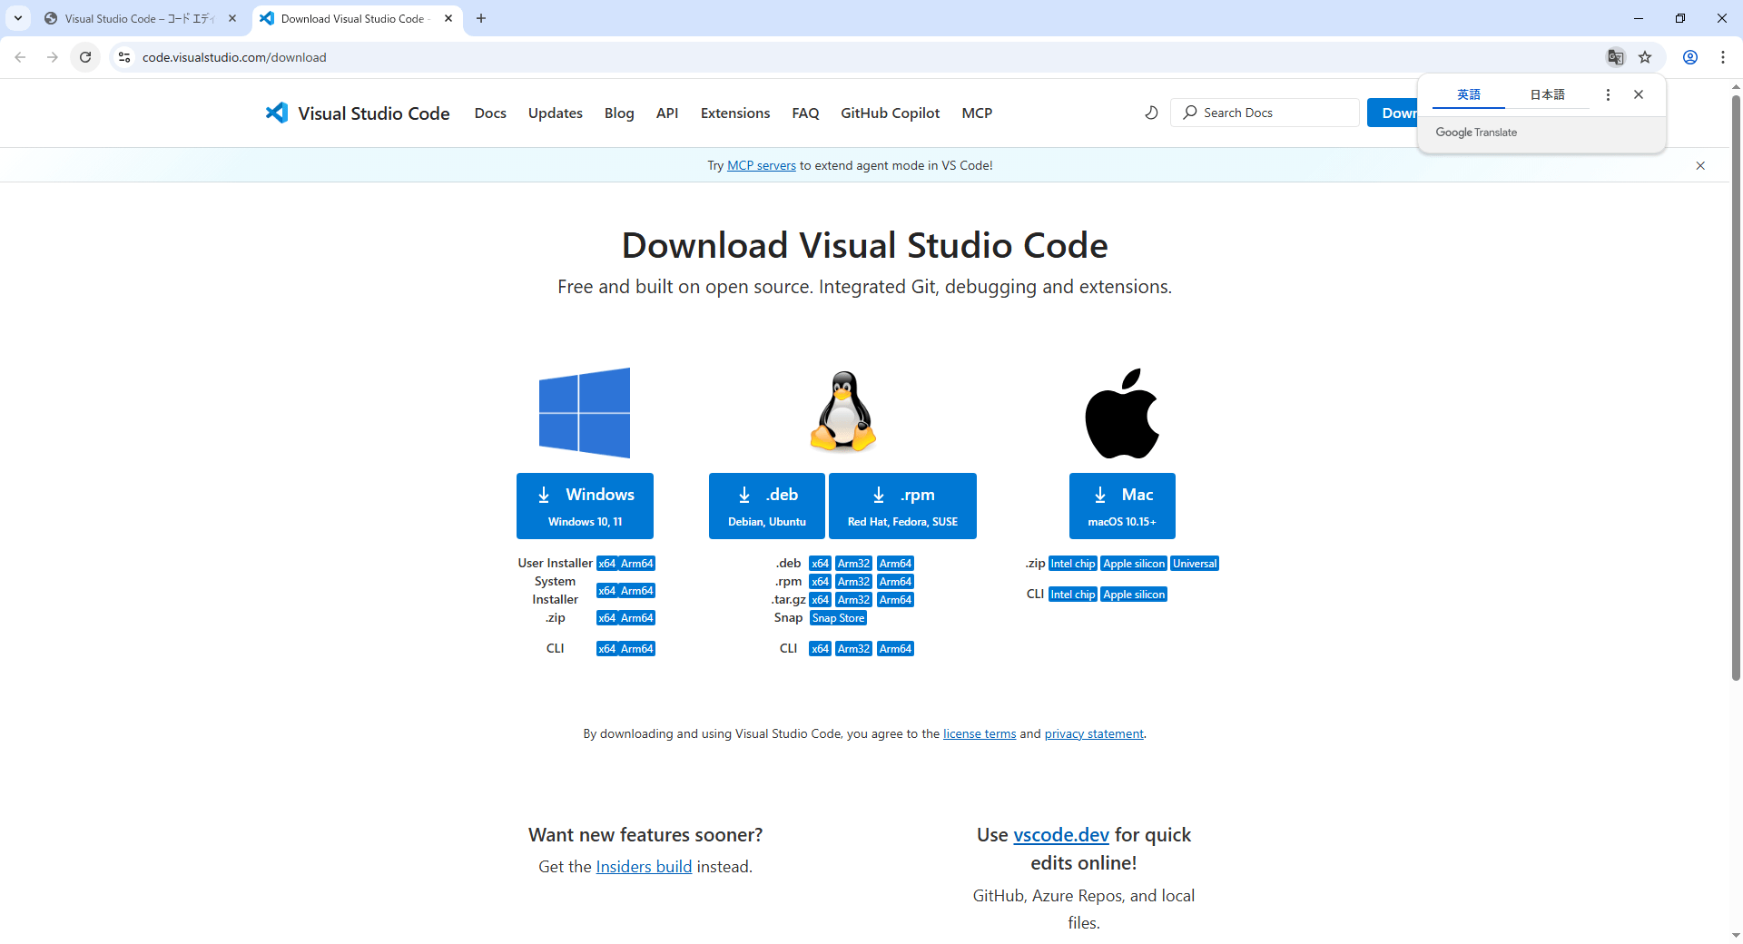Click the blue Download button in header
1743x944 pixels.
coord(1393,113)
